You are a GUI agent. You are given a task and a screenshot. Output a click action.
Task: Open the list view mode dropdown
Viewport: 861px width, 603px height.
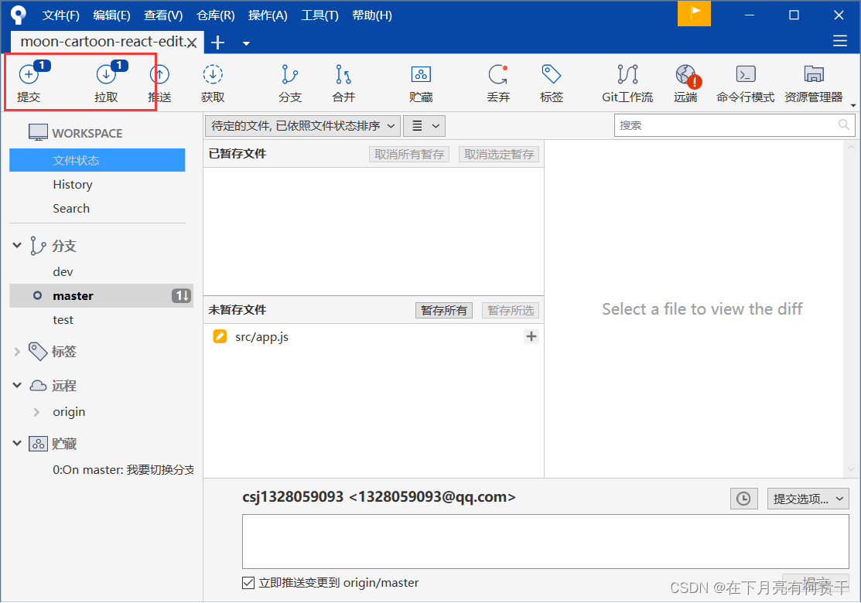425,126
